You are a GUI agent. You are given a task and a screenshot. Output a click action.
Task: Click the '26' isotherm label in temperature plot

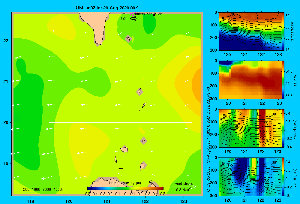(x=266, y=27)
